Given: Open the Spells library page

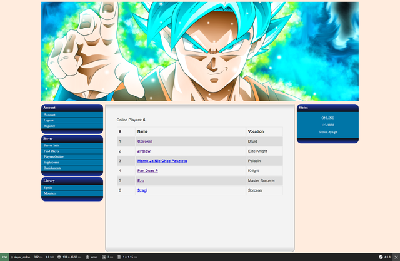Looking at the screenshot, I should click(x=47, y=188).
